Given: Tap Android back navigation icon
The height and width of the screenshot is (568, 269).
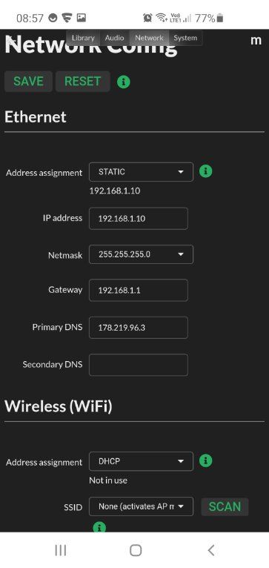Looking at the screenshot, I should [x=211, y=550].
